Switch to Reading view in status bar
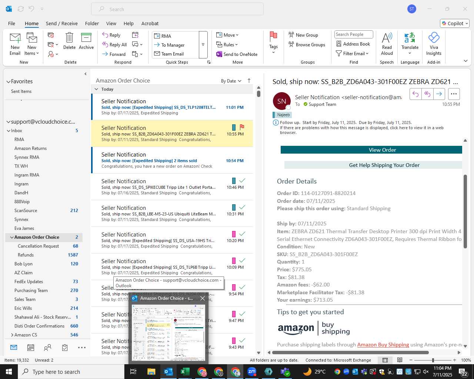Viewport: 474px width, 379px height. tap(400, 360)
